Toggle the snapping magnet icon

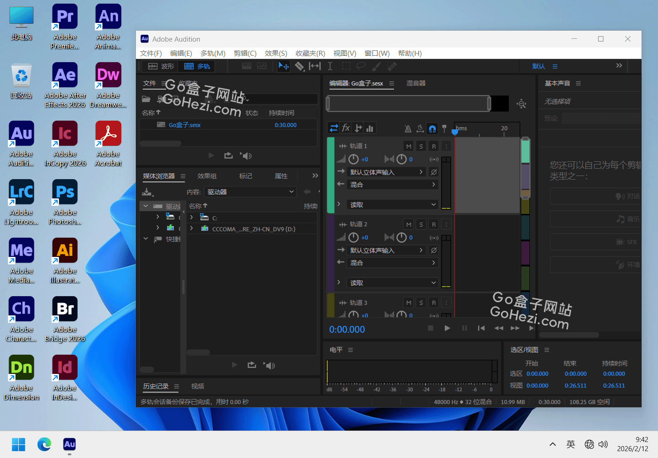432,128
